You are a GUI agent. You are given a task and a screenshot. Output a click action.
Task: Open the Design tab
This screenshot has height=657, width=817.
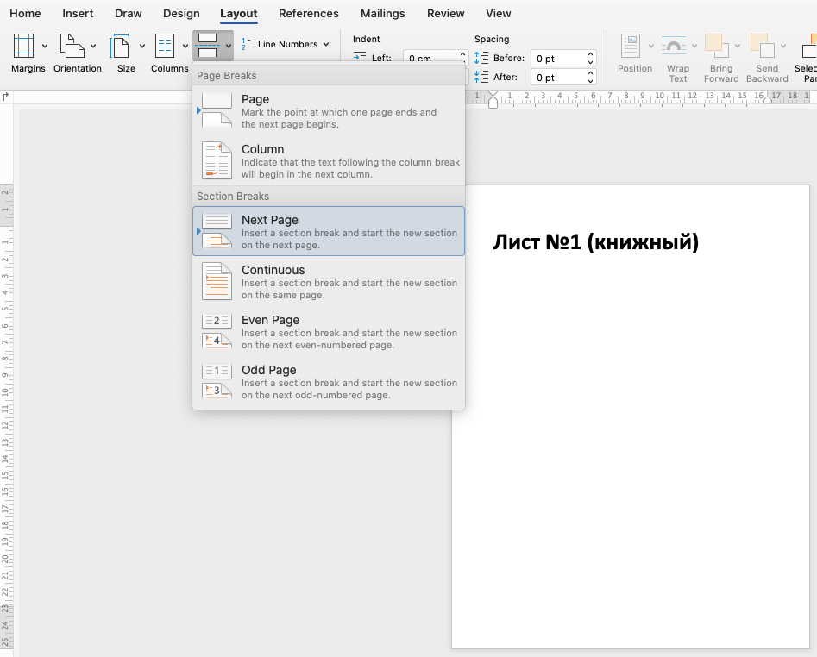click(181, 14)
